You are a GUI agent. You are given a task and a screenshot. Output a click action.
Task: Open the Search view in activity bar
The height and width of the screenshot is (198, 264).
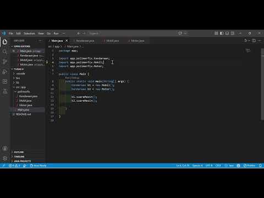(x=5, y=52)
